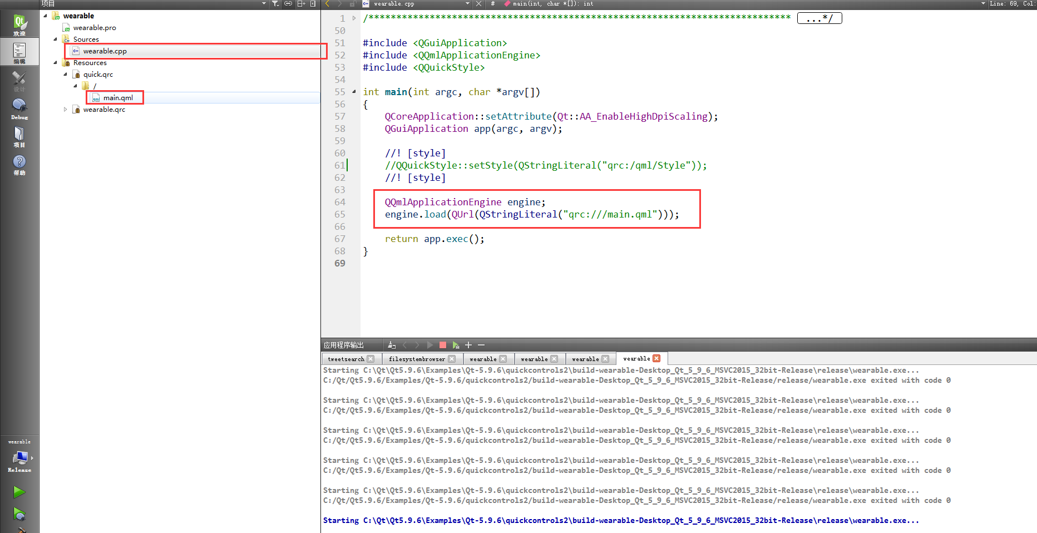This screenshot has height=533, width=1037.
Task: Click the file lock icon in editor toolbar
Action: [x=352, y=4]
